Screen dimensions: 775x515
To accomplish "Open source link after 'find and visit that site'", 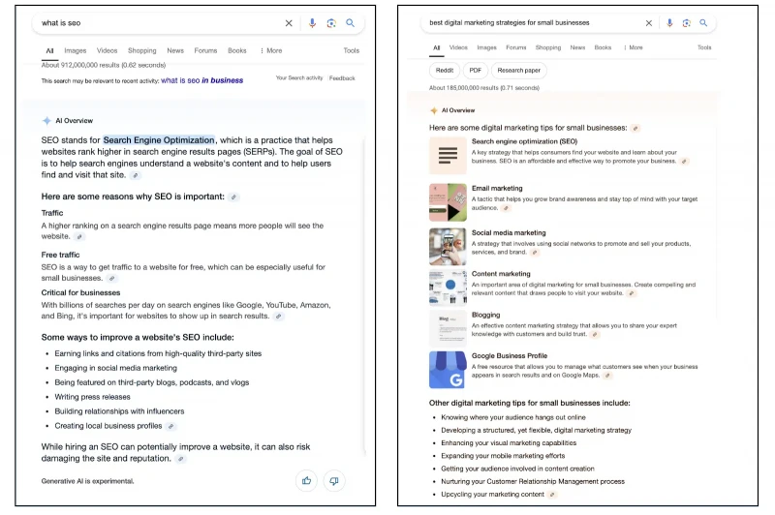I will (135, 175).
